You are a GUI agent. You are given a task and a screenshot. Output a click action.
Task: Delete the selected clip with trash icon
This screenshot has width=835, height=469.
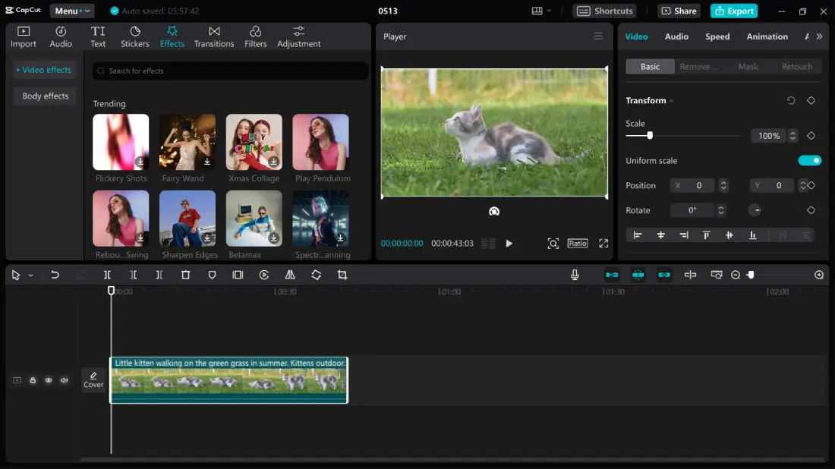click(185, 275)
